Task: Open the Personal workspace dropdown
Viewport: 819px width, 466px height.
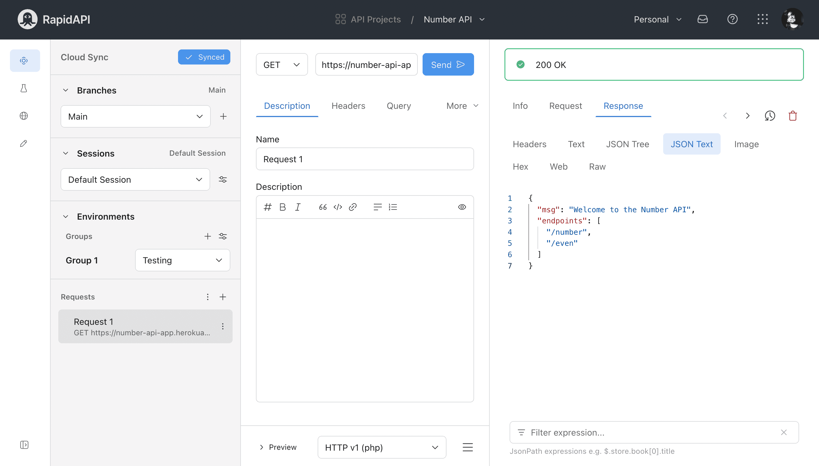Action: [x=657, y=20]
